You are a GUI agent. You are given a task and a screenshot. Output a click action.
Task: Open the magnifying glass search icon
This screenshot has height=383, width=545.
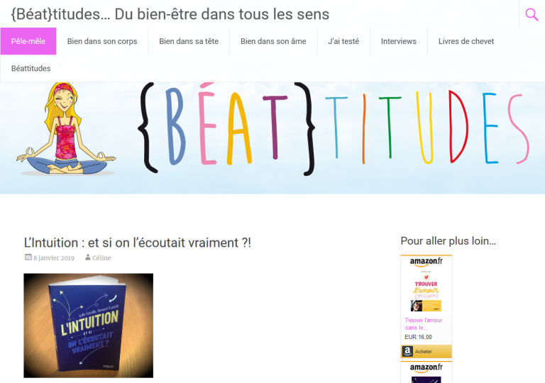pos(532,15)
